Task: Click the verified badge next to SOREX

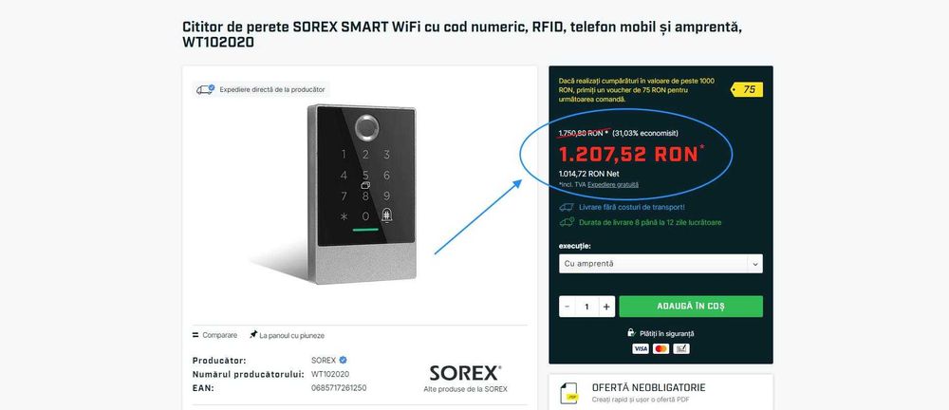Action: 344,360
